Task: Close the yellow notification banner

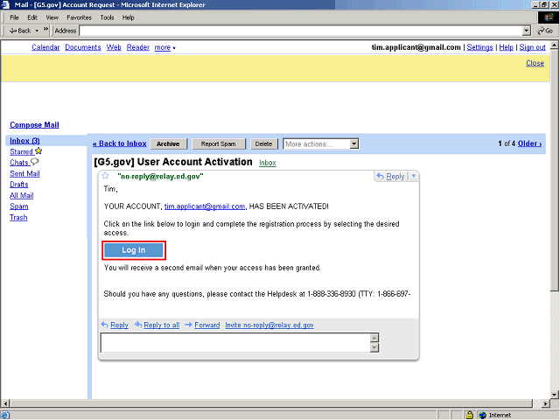Action: coord(535,63)
